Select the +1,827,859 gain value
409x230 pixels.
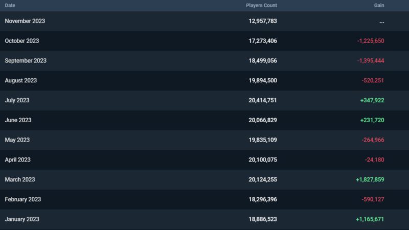tap(370, 180)
